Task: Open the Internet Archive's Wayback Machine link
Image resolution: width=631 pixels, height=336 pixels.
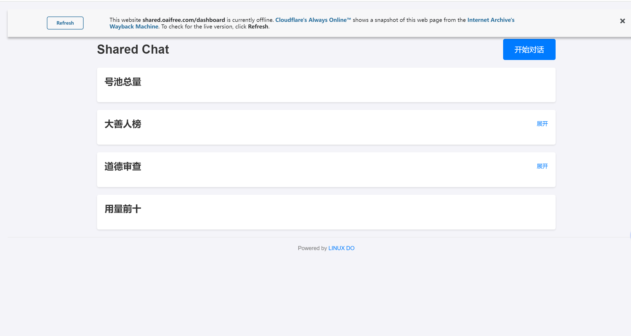Action: pos(312,23)
